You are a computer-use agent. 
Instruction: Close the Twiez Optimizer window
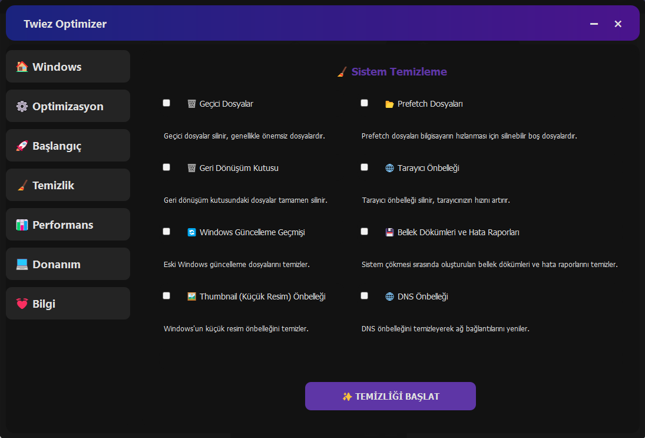618,24
